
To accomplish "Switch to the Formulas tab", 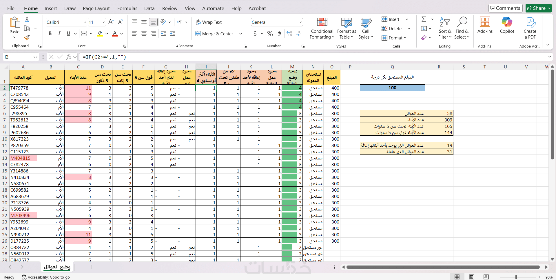I will click(x=127, y=8).
